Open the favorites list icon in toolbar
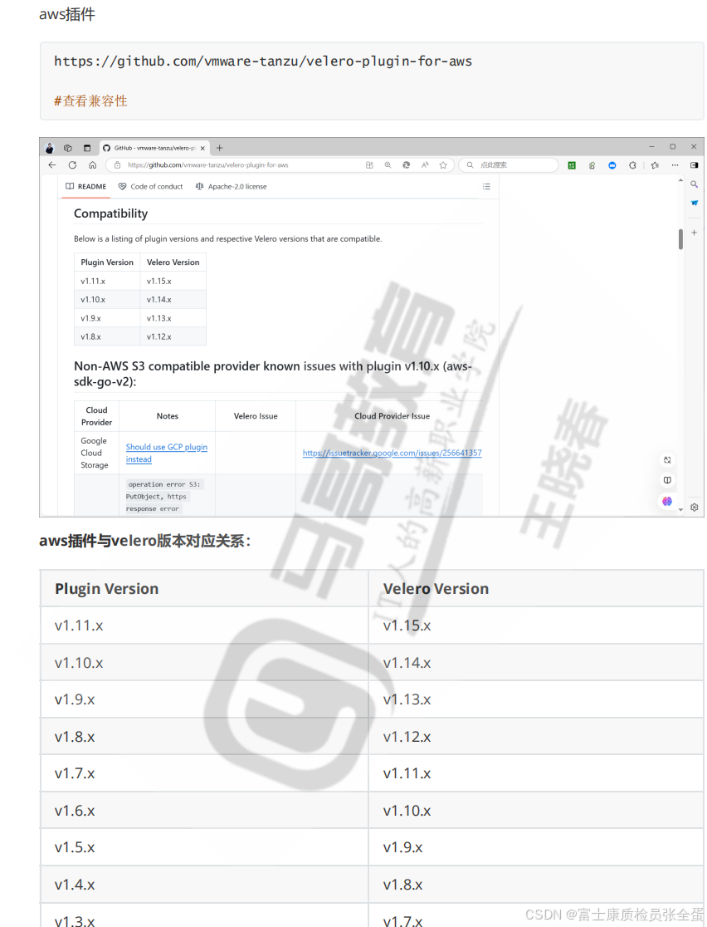 click(655, 165)
